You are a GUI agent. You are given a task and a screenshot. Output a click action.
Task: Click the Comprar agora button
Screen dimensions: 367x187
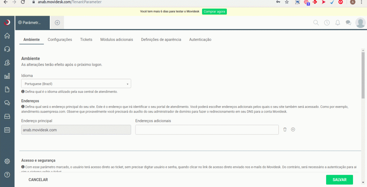tap(214, 11)
